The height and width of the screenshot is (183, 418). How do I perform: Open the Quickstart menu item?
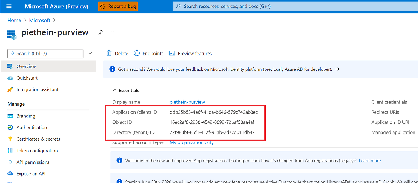(x=48, y=78)
